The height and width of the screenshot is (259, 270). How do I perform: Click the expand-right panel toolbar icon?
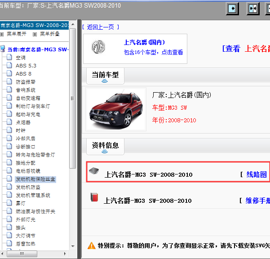[232, 9]
